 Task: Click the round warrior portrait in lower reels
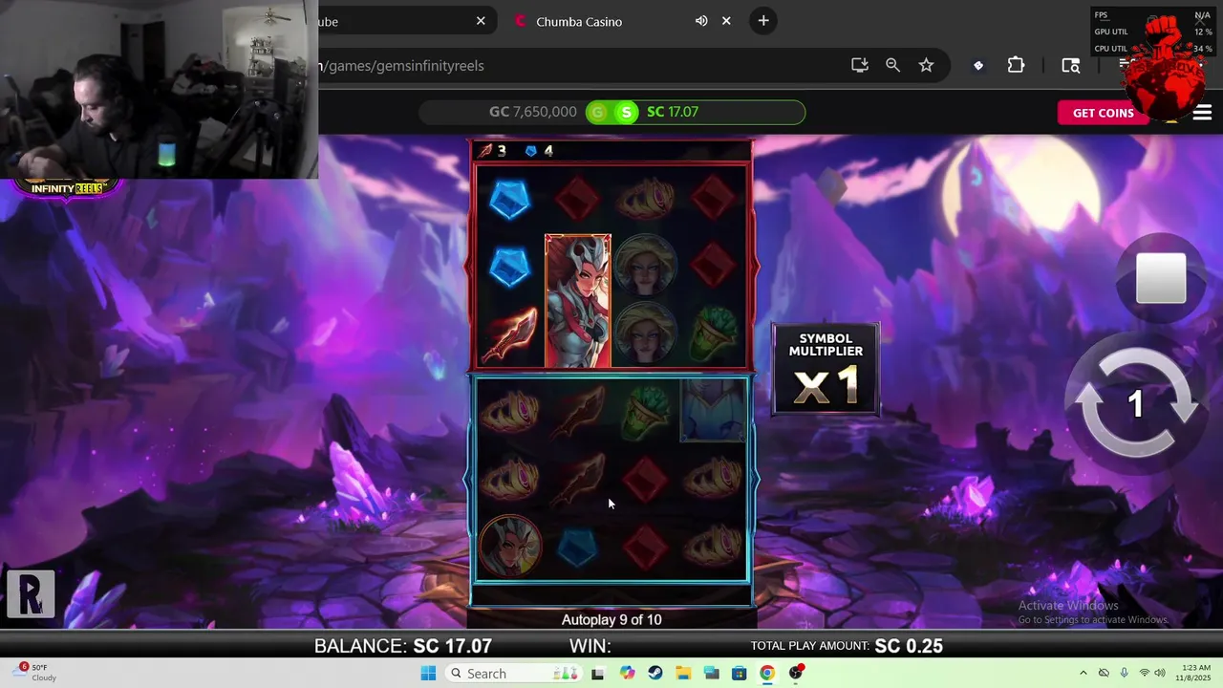[x=510, y=546]
